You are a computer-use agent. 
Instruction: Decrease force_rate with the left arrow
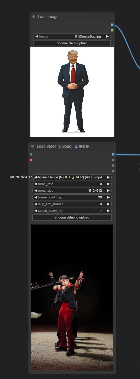coord(36,184)
